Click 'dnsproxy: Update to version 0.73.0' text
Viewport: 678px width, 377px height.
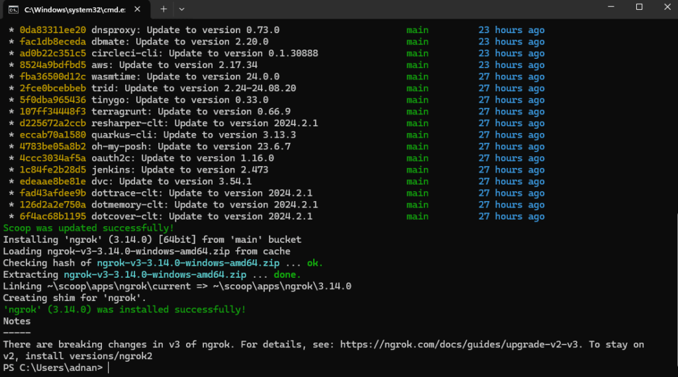click(x=185, y=30)
